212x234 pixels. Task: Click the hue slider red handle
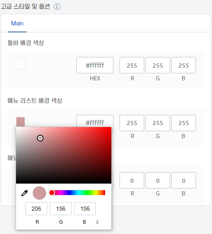[x=52, y=193]
